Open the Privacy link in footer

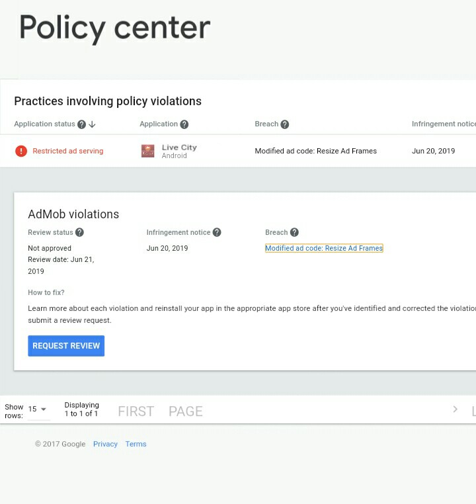pyautogui.click(x=105, y=444)
